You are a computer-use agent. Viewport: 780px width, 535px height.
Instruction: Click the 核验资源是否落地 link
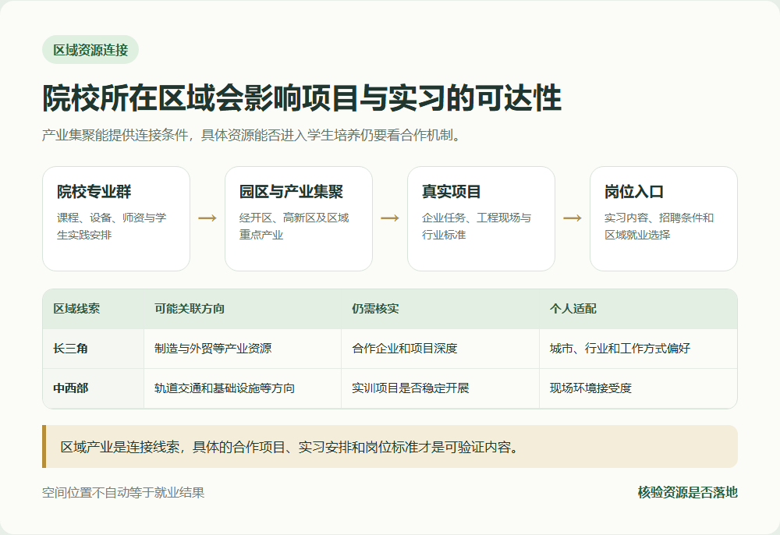tap(687, 493)
